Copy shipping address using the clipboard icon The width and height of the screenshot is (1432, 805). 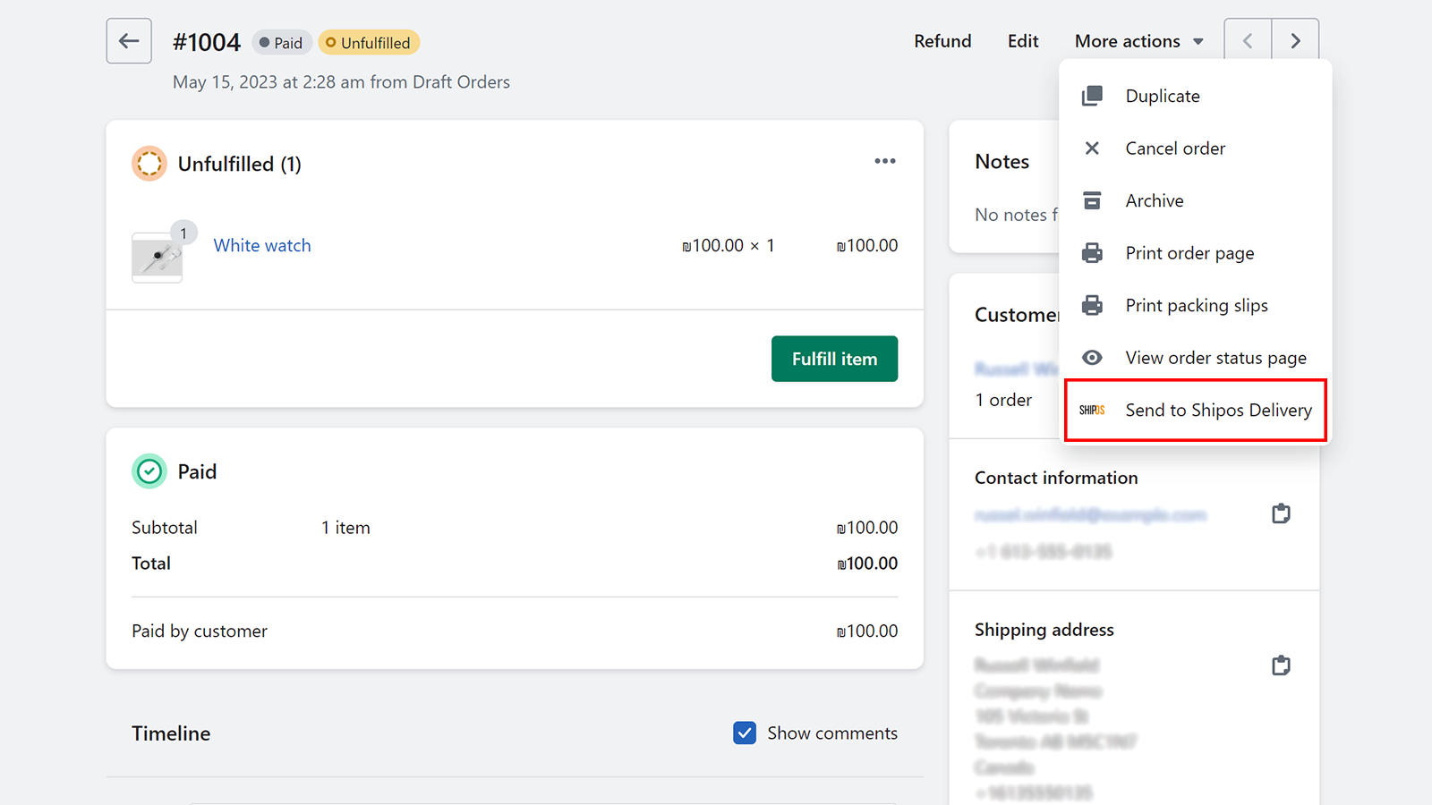[x=1281, y=665]
